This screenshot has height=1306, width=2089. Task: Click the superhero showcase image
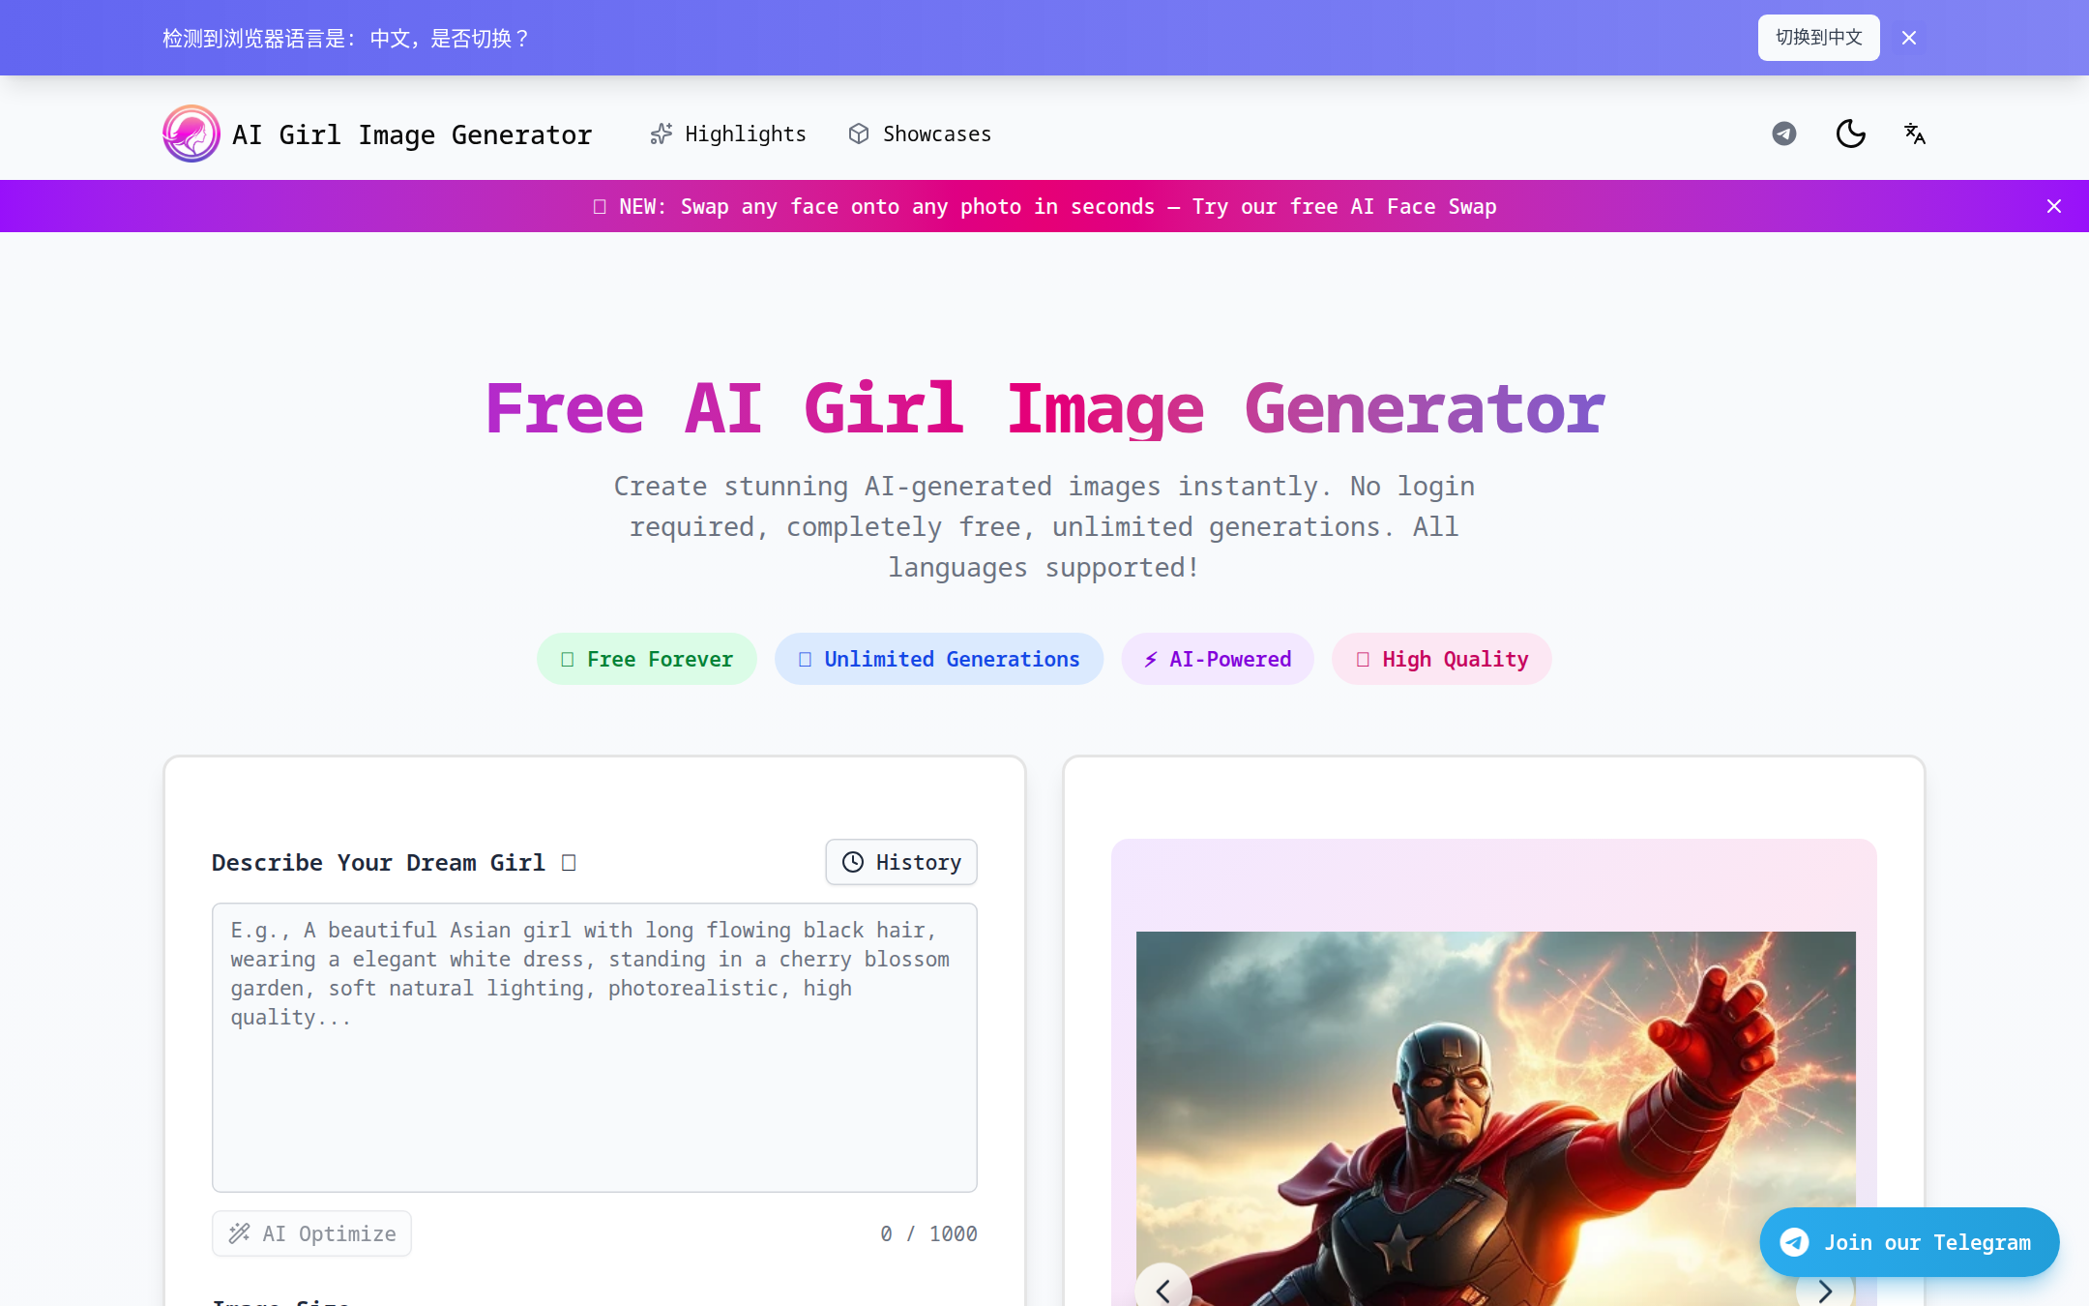click(x=1496, y=1118)
